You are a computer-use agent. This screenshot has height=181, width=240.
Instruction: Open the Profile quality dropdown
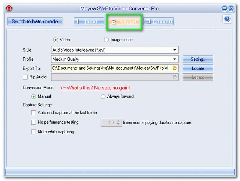coord(175,59)
